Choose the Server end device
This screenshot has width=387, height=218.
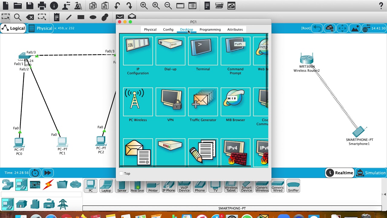[122, 186]
